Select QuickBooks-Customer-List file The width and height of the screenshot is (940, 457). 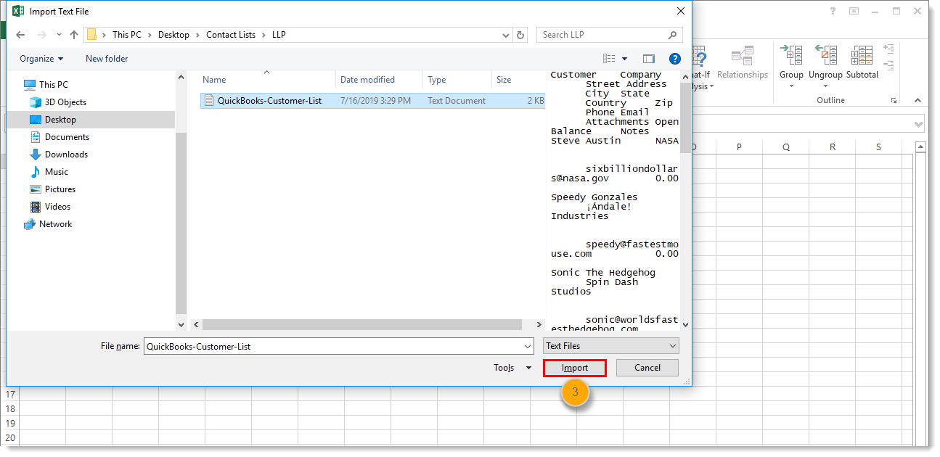click(x=372, y=101)
